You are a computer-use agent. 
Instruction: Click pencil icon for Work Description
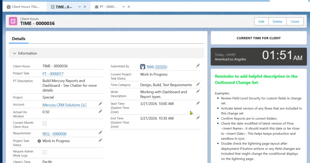198,91
